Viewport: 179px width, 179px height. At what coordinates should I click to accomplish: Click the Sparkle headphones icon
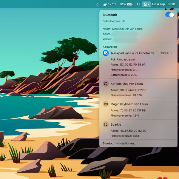pyautogui.click(x=106, y=124)
